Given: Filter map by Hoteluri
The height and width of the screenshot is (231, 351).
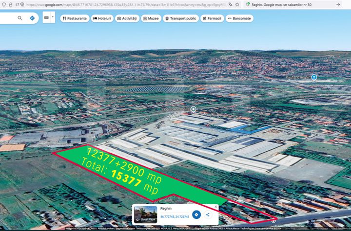Looking at the screenshot, I should coord(101,18).
